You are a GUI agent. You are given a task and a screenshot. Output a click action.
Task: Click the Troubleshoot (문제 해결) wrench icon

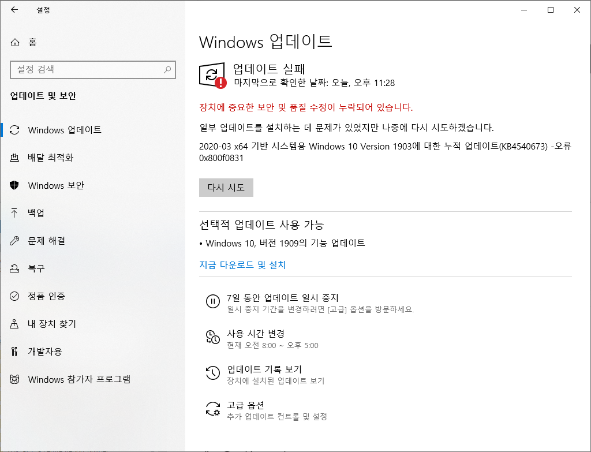14,241
